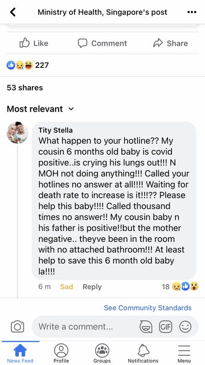Expand the Most relevant sort dropdown
The height and width of the screenshot is (365, 205).
(x=40, y=109)
